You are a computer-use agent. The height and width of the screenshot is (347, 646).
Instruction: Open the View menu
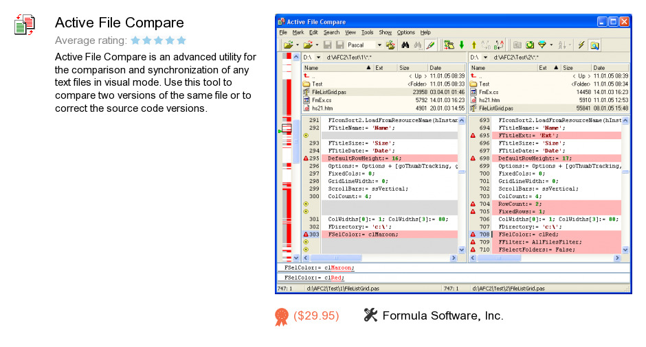click(x=350, y=32)
